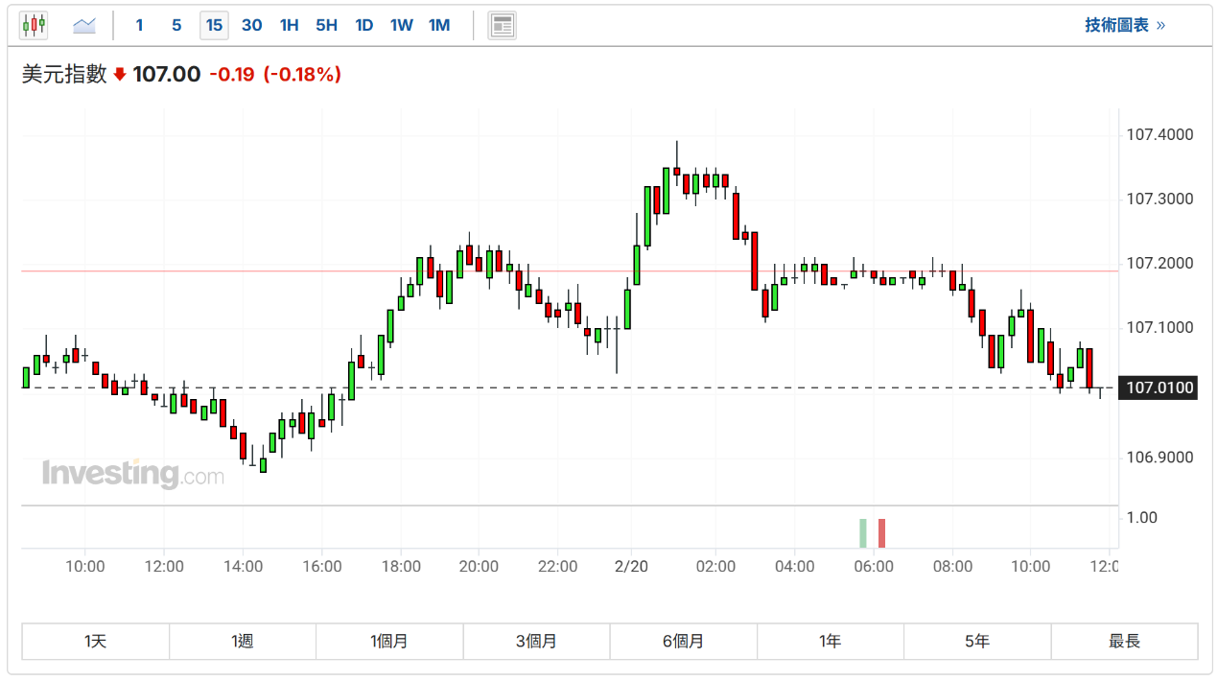Choose the 30-minute interval
This screenshot has width=1218, height=681.
(x=251, y=25)
